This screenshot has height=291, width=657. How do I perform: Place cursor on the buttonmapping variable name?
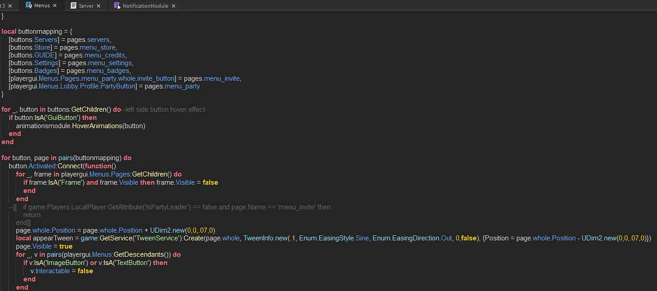(39, 31)
